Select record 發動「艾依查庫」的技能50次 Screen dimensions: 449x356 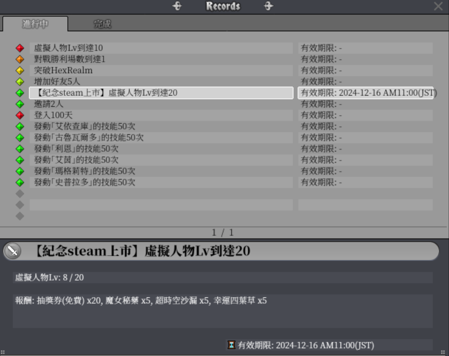click(x=161, y=127)
